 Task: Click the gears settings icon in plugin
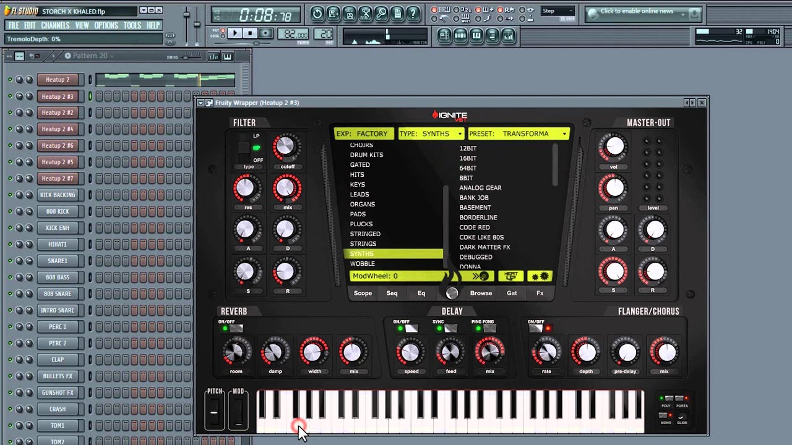point(539,276)
